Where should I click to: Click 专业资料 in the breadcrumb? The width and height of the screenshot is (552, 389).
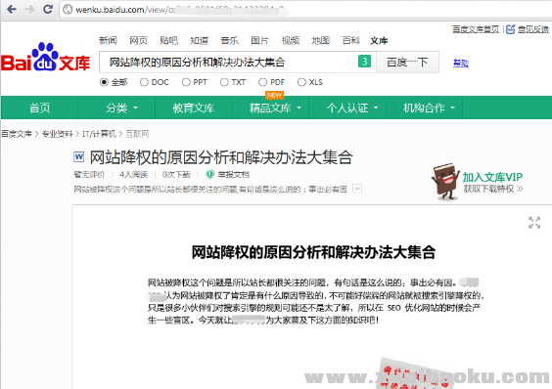(57, 134)
